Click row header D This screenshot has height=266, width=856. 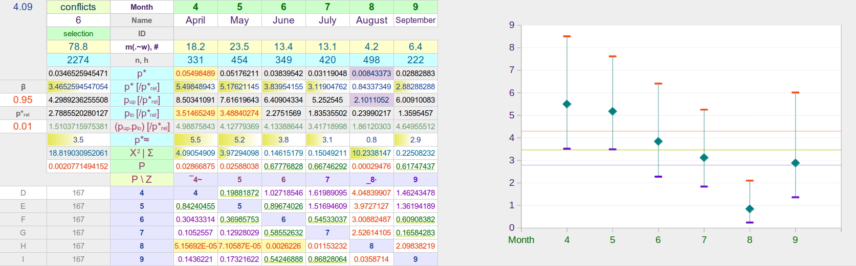pyautogui.click(x=23, y=193)
